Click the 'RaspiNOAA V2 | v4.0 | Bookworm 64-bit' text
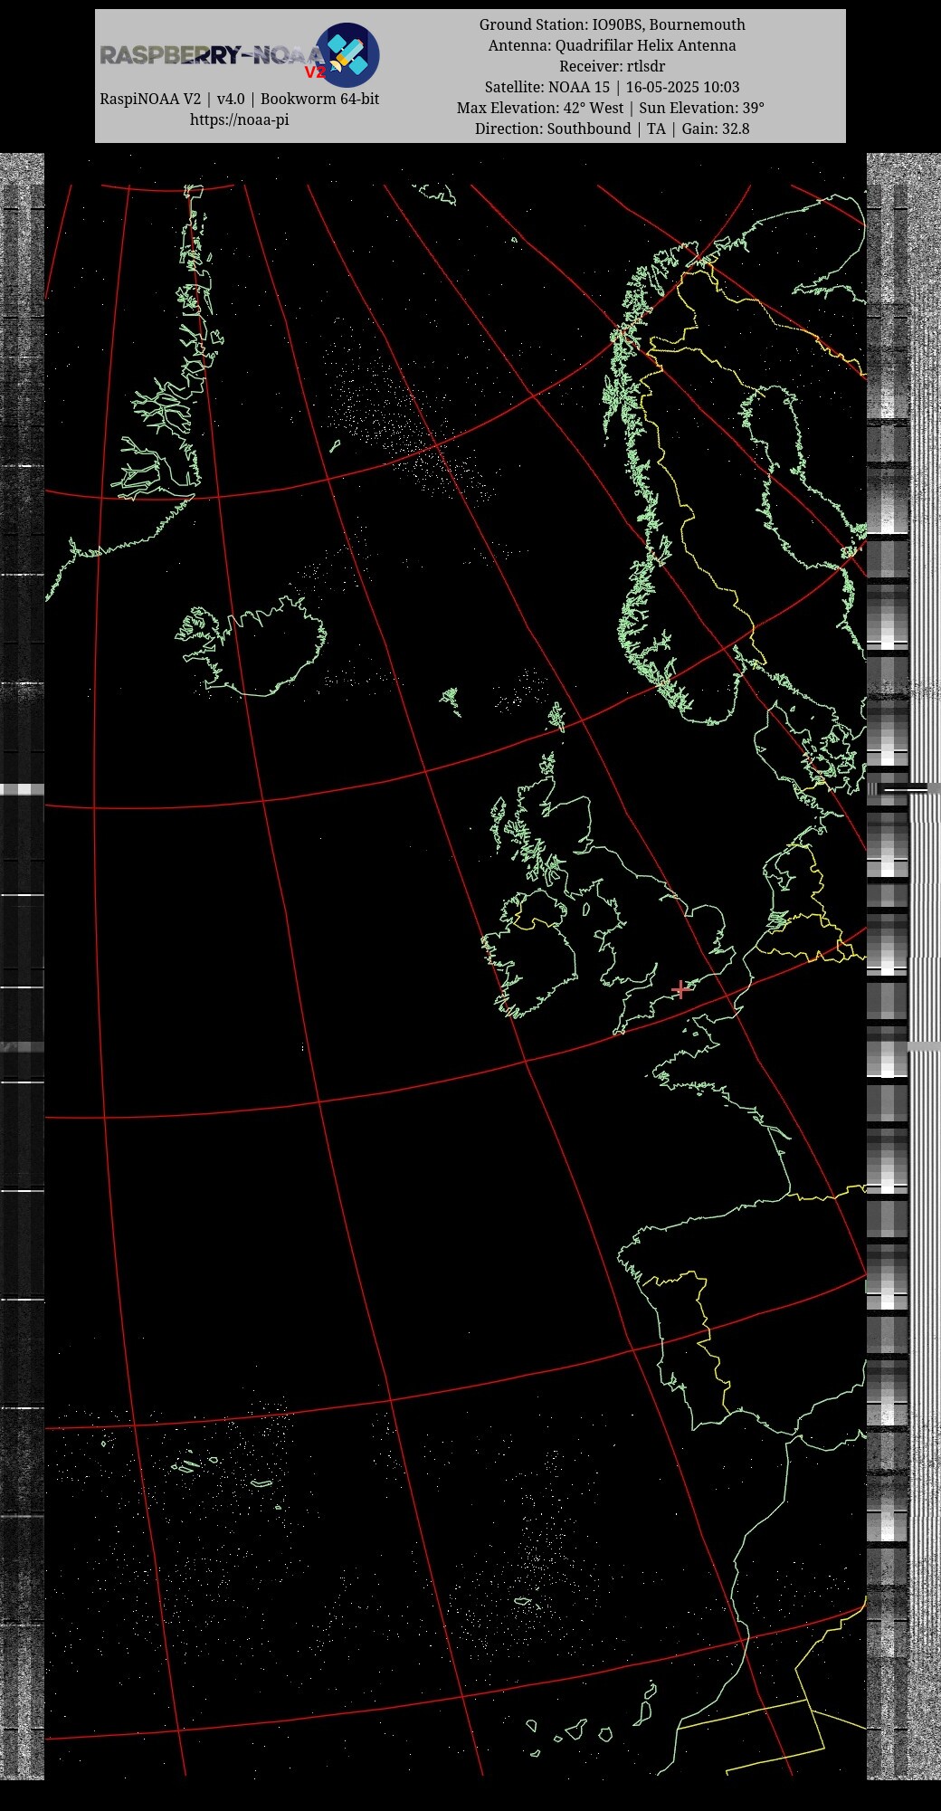 (x=239, y=99)
